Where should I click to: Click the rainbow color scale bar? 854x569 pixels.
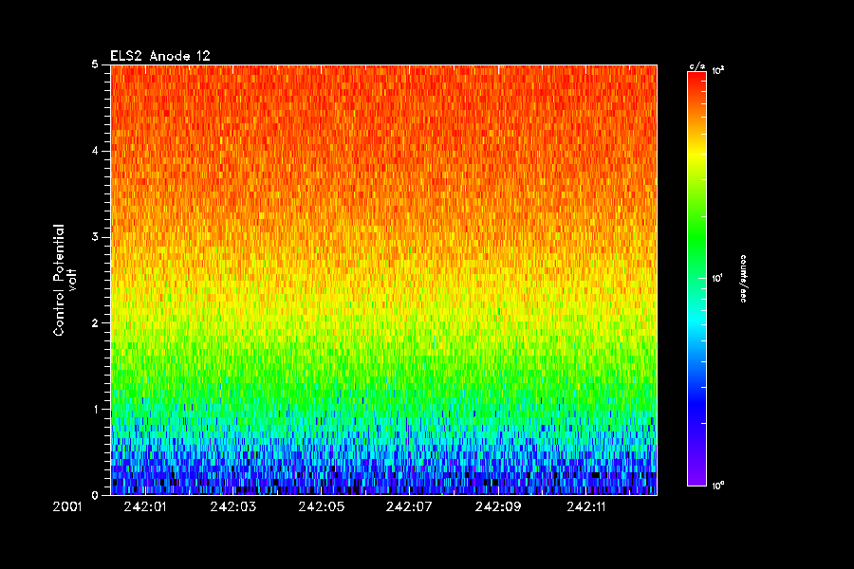point(696,278)
